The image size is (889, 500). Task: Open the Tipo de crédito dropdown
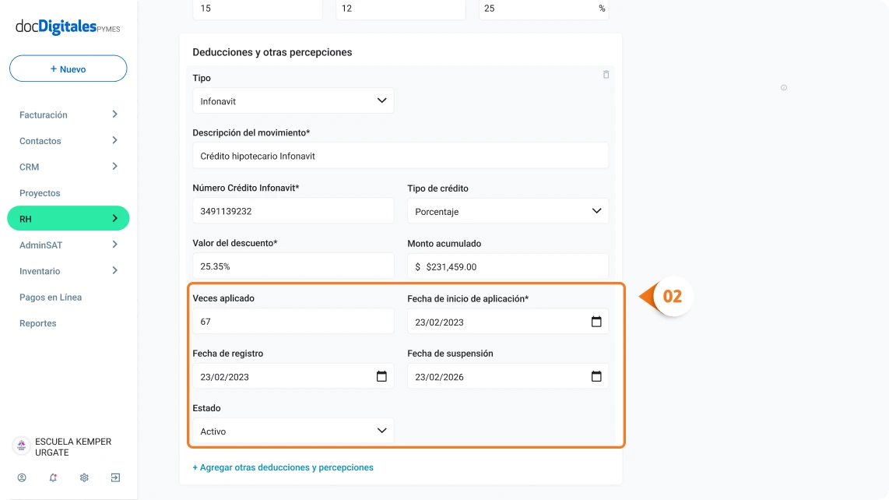pos(508,211)
